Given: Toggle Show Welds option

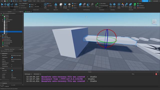Looking at the screenshot, I should tap(102, 3).
